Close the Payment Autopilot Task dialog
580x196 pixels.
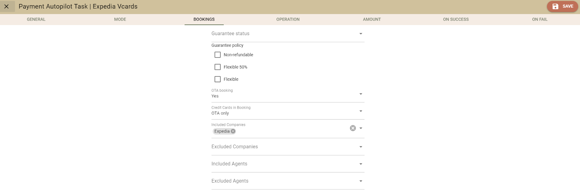[7, 7]
